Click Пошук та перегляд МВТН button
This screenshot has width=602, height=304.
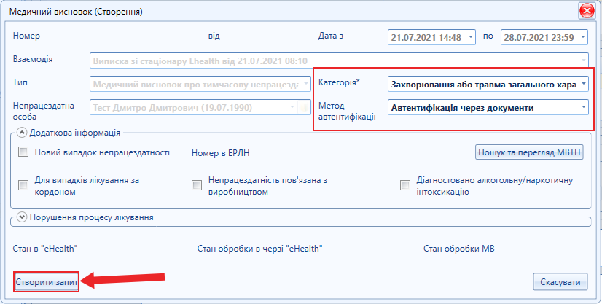(529, 152)
